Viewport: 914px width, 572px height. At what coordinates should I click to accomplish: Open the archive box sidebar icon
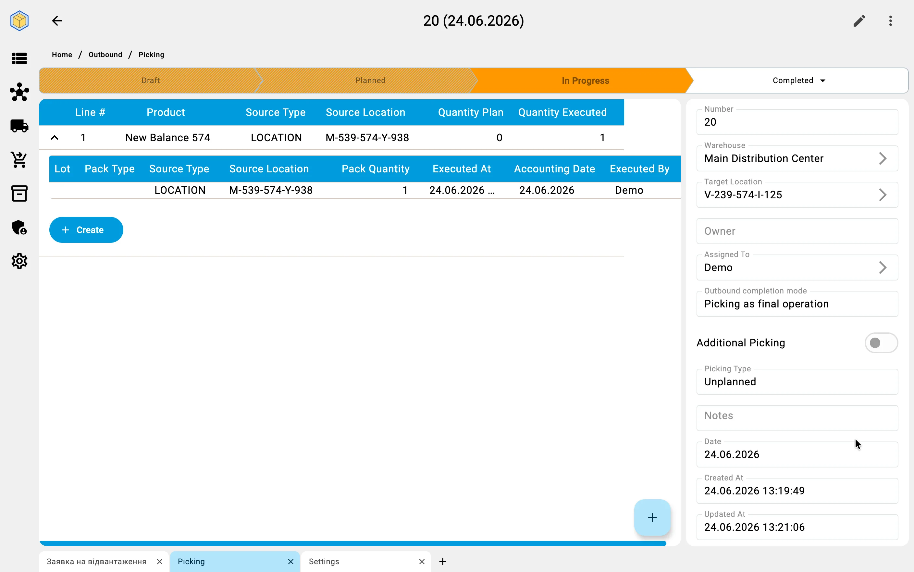tap(19, 193)
